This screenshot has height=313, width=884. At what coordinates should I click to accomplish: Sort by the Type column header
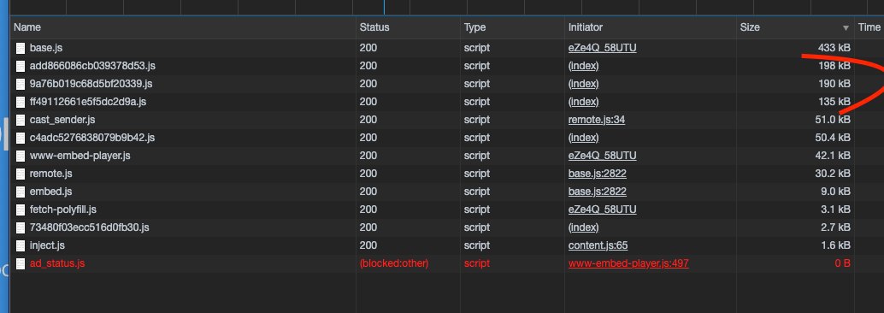(512, 27)
